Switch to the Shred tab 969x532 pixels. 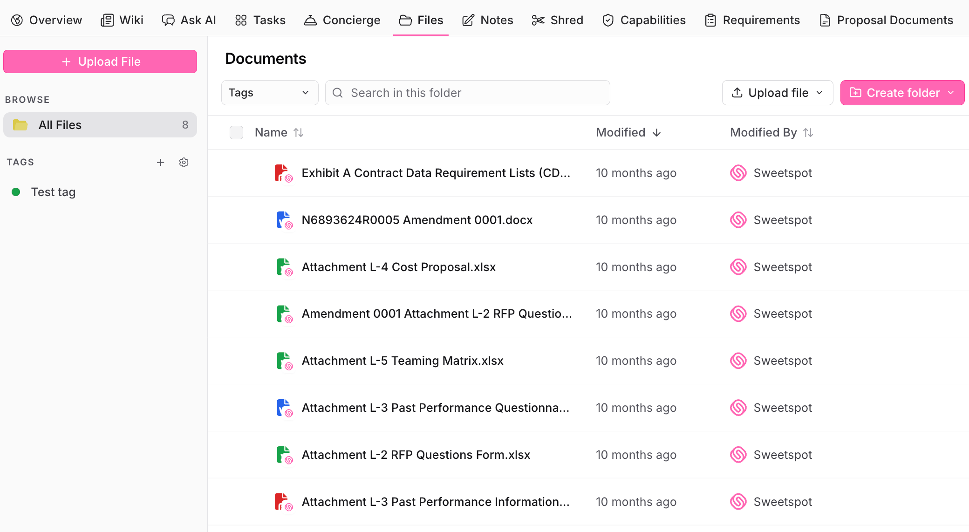tap(557, 20)
